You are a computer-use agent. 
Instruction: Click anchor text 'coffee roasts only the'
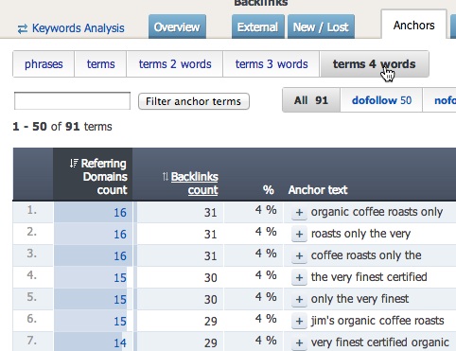point(366,255)
